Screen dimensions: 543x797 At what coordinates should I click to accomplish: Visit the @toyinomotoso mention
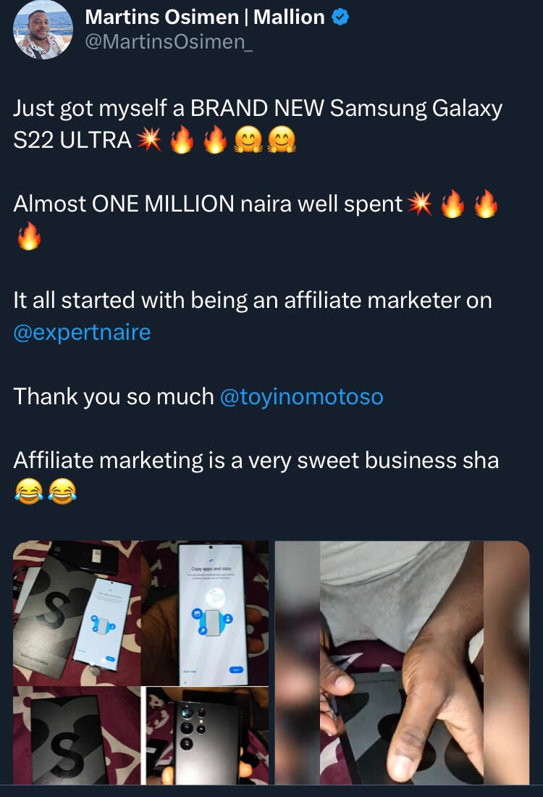[301, 397]
